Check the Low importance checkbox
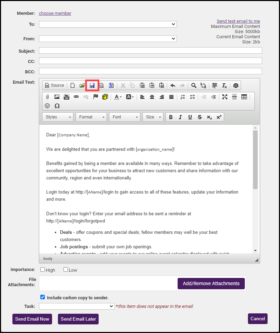The image size is (280, 333). 66,270
